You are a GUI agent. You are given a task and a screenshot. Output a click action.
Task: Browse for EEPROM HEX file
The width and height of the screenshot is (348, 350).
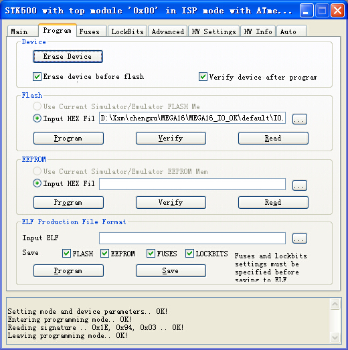tap(300, 185)
